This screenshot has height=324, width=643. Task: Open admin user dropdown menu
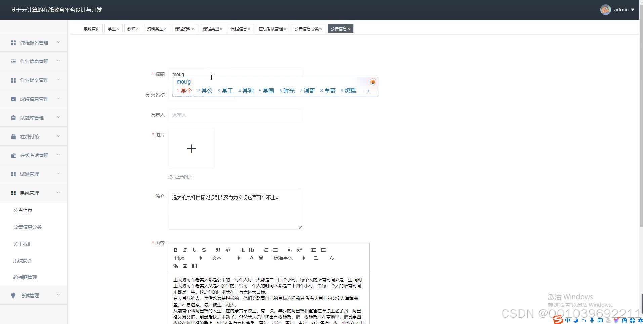tap(624, 10)
